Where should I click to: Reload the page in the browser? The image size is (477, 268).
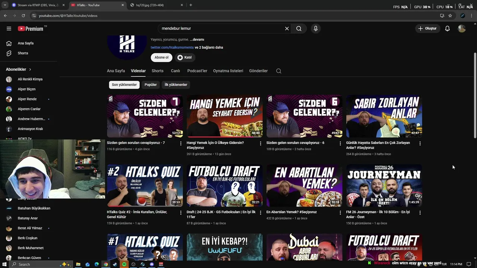point(23,16)
